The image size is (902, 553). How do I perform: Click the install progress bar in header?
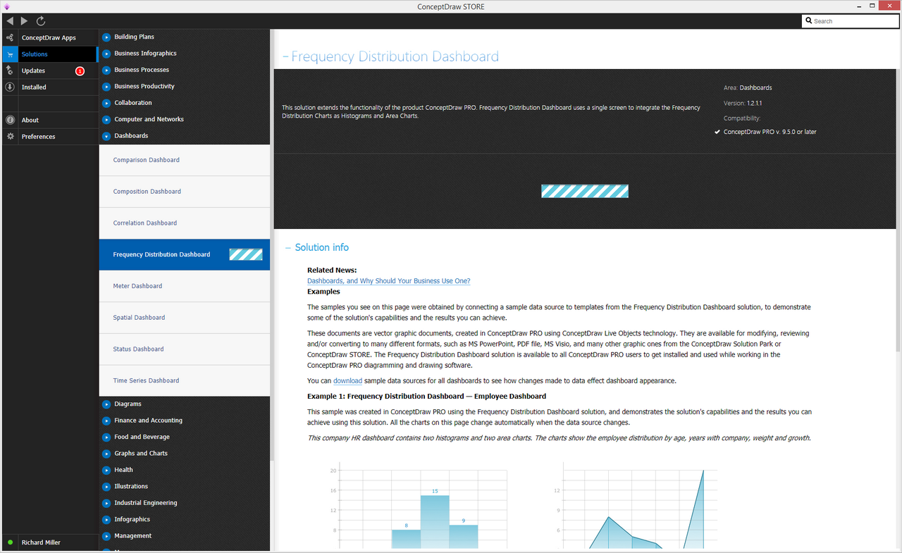click(585, 191)
